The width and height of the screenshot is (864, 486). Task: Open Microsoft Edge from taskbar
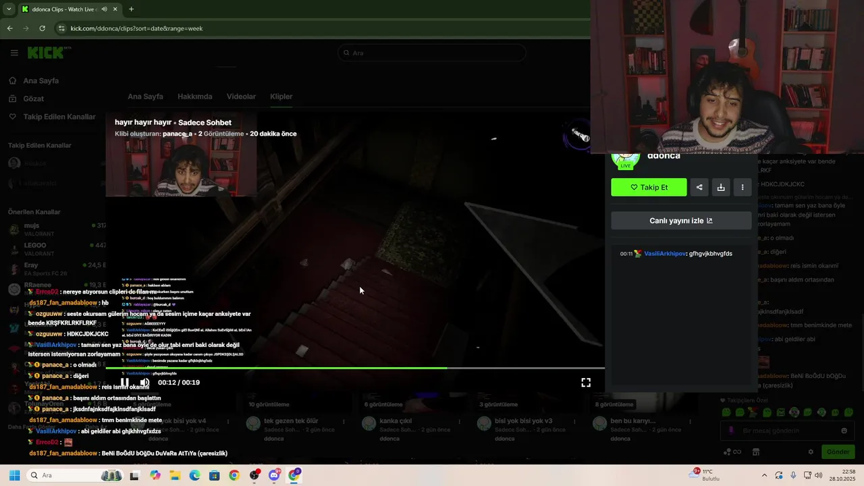tap(194, 475)
